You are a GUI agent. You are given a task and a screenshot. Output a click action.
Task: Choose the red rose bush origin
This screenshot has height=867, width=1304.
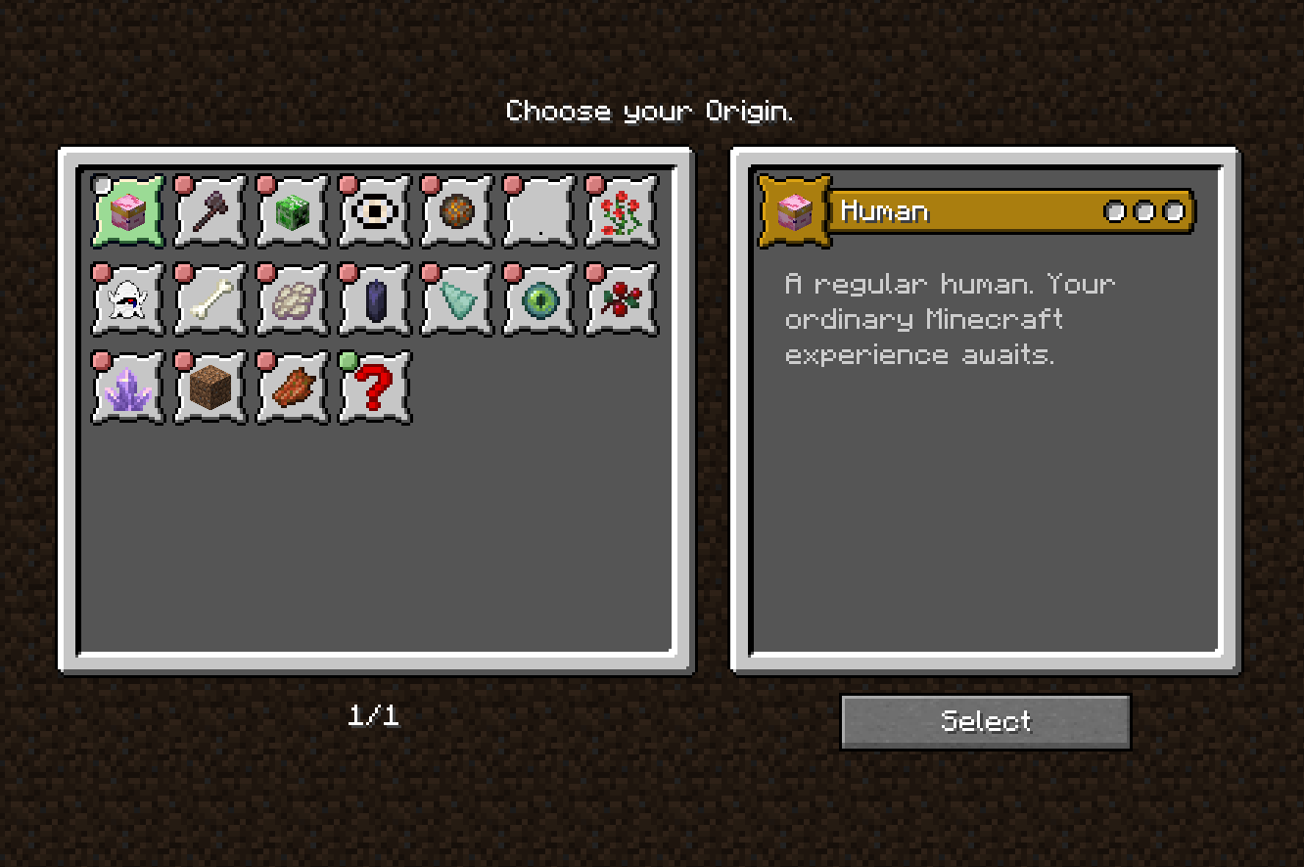(622, 211)
